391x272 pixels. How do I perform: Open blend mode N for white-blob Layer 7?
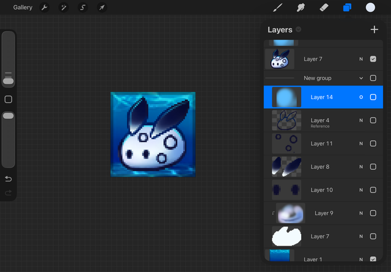(x=361, y=237)
